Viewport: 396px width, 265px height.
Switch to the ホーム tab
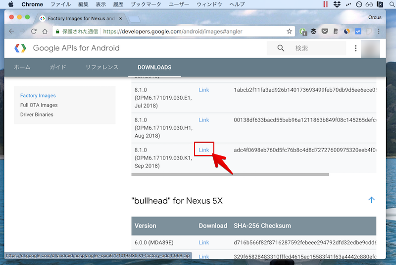tap(22, 67)
